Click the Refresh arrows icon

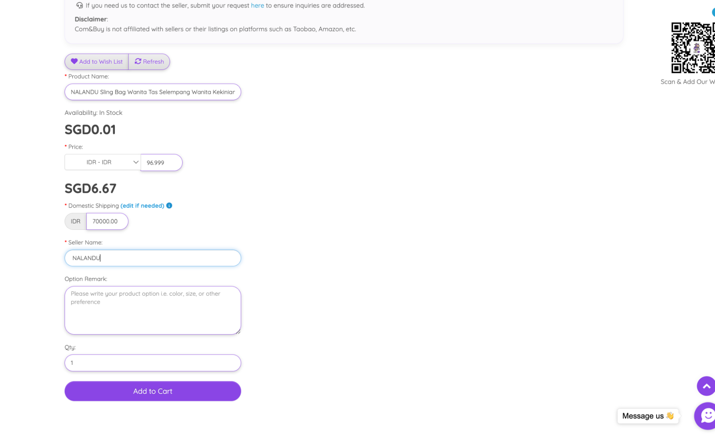click(x=138, y=61)
